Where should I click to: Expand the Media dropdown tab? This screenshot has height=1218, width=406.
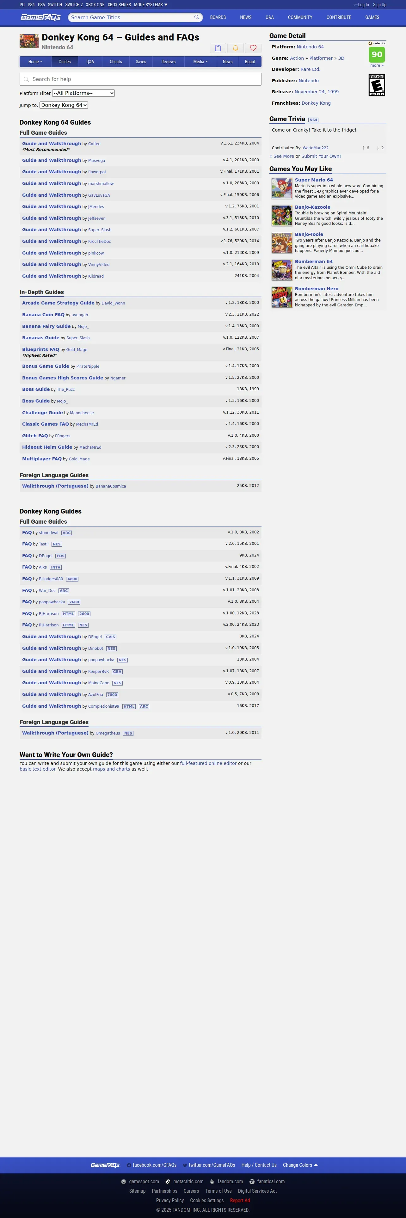pyautogui.click(x=200, y=61)
